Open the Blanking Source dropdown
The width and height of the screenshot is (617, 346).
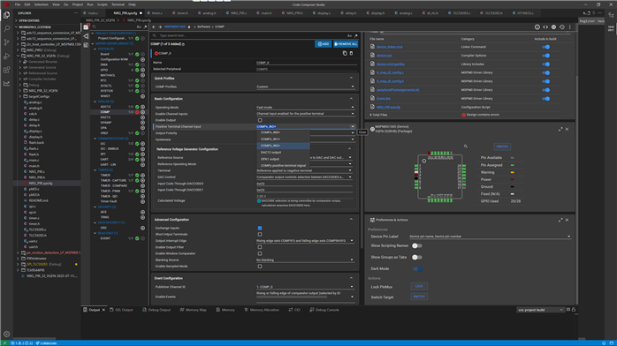[x=305, y=260]
